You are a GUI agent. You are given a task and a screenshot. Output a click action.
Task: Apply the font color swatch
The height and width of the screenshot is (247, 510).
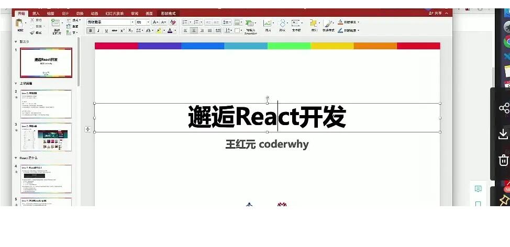tap(170, 30)
